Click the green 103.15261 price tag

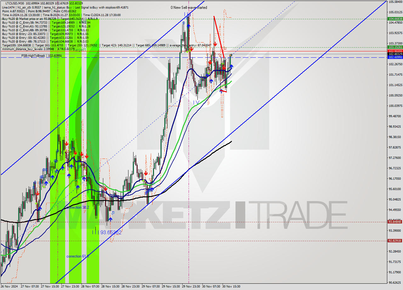395,47
